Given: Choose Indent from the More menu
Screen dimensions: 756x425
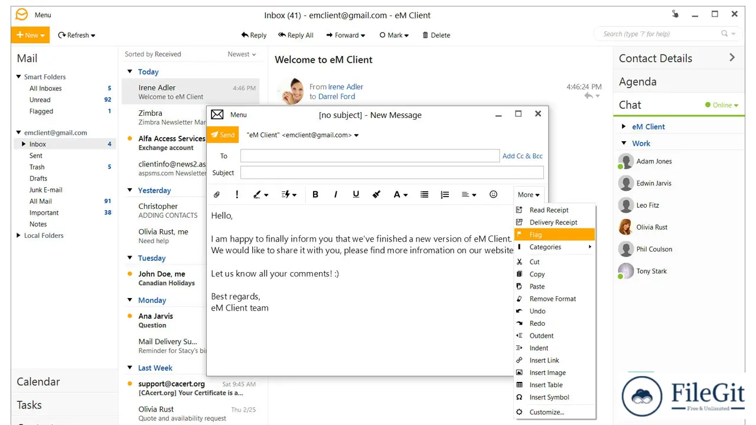Looking at the screenshot, I should click(x=555, y=348).
